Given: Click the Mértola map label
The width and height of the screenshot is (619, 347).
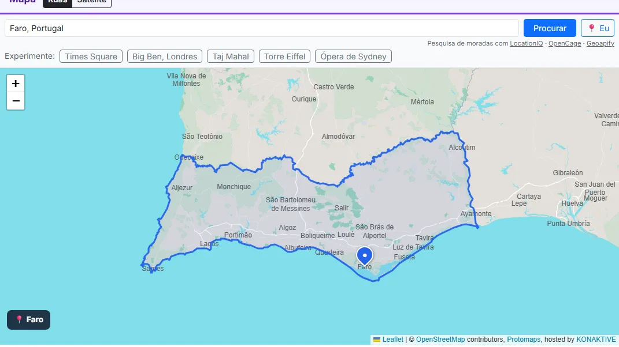Looking at the screenshot, I should (x=422, y=102).
